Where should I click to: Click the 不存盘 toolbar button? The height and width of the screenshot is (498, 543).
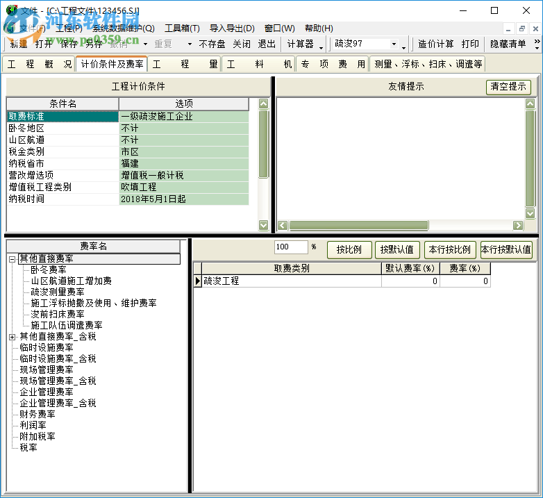point(212,44)
